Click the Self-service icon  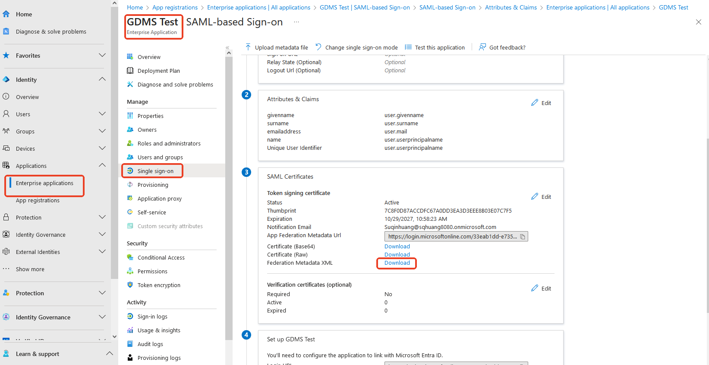click(130, 212)
